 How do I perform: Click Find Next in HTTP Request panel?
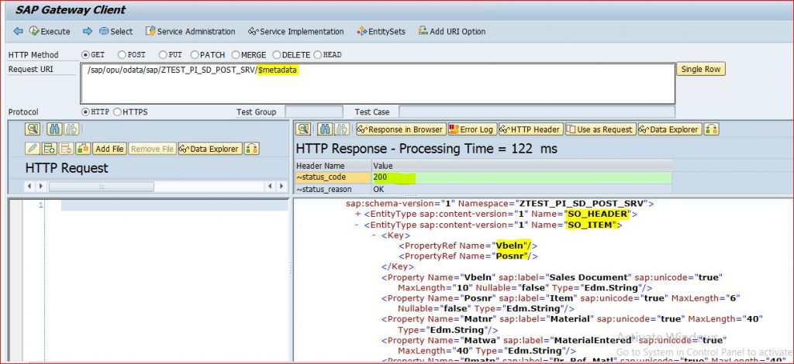click(x=71, y=129)
